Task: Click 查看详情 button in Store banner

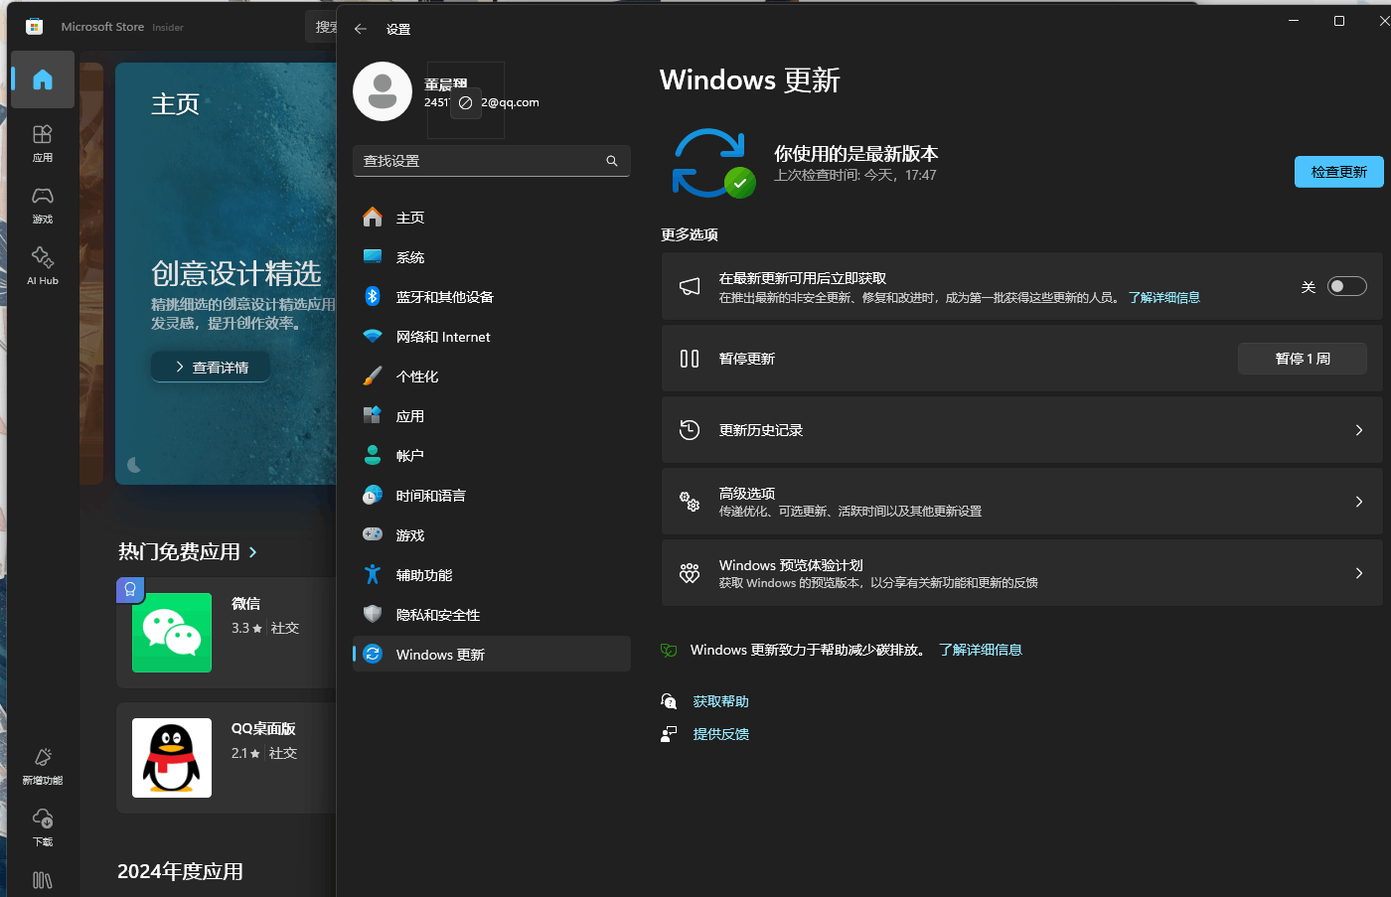Action: pyautogui.click(x=211, y=367)
